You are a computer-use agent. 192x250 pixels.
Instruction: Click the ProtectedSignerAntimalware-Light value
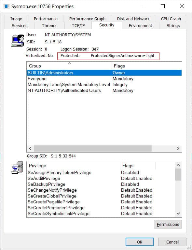122,56
